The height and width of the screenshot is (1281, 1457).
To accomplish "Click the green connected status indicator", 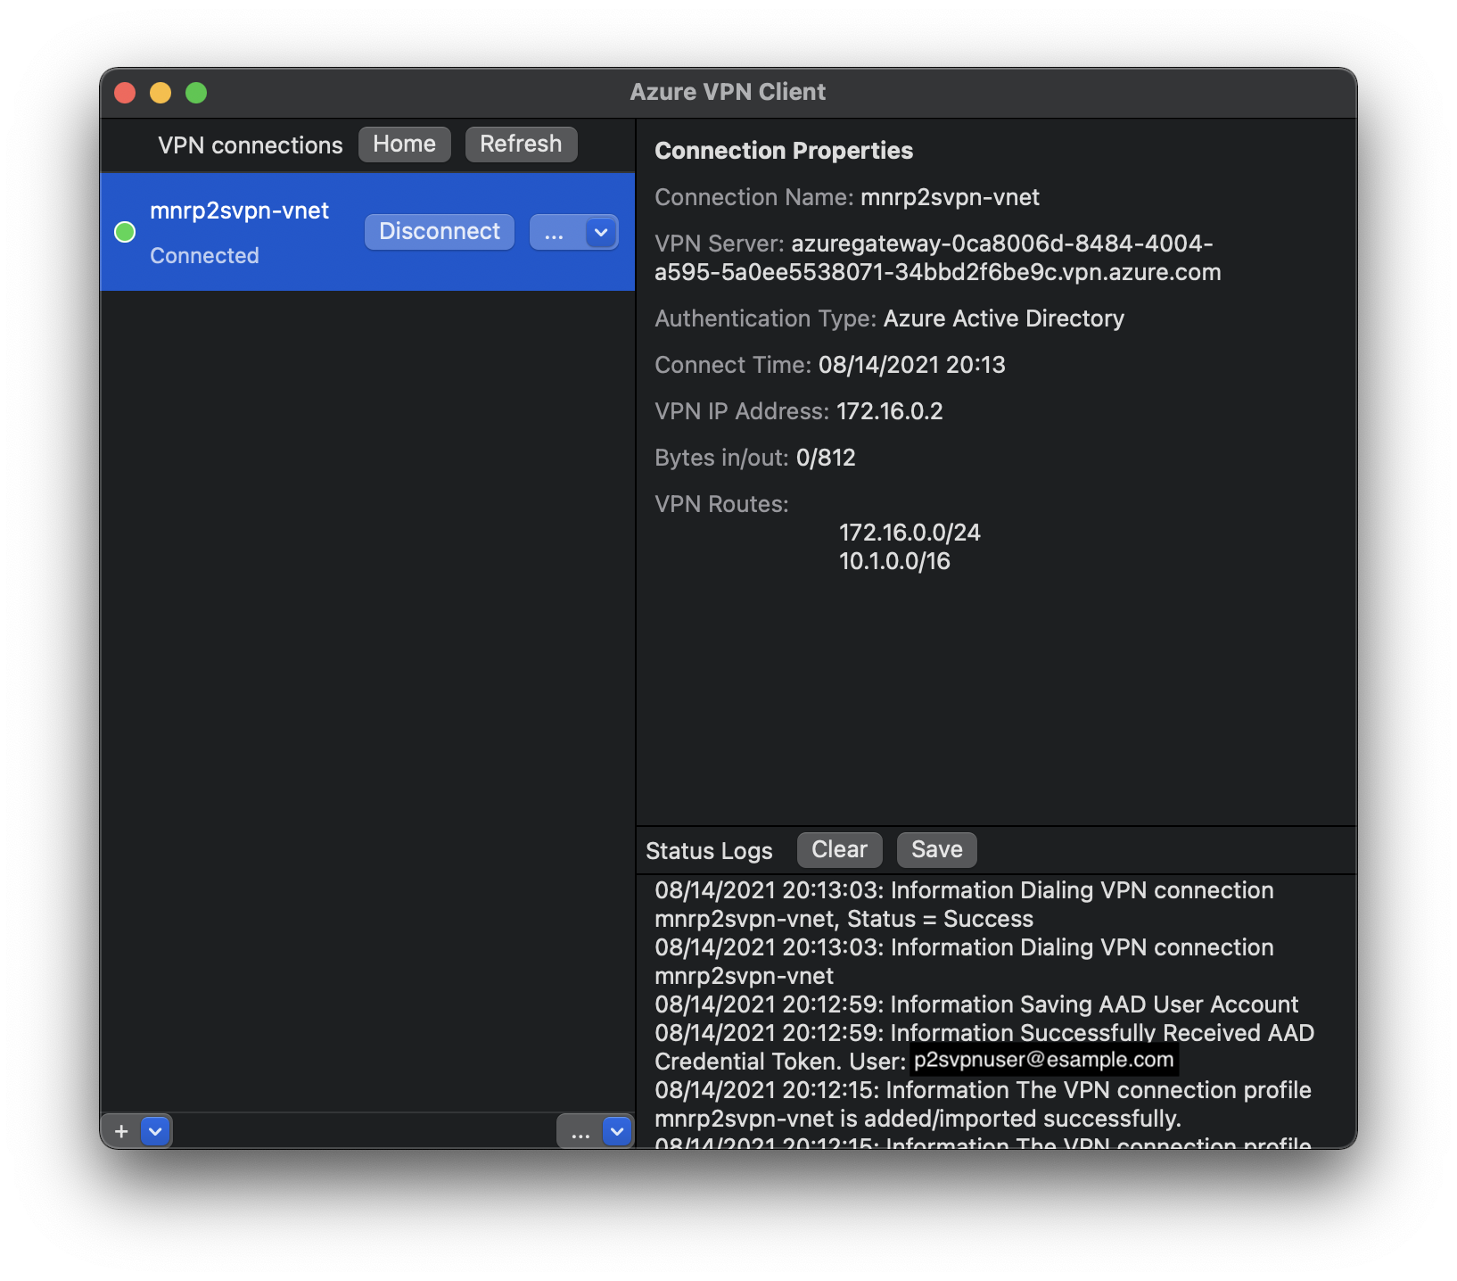I will click(125, 232).
